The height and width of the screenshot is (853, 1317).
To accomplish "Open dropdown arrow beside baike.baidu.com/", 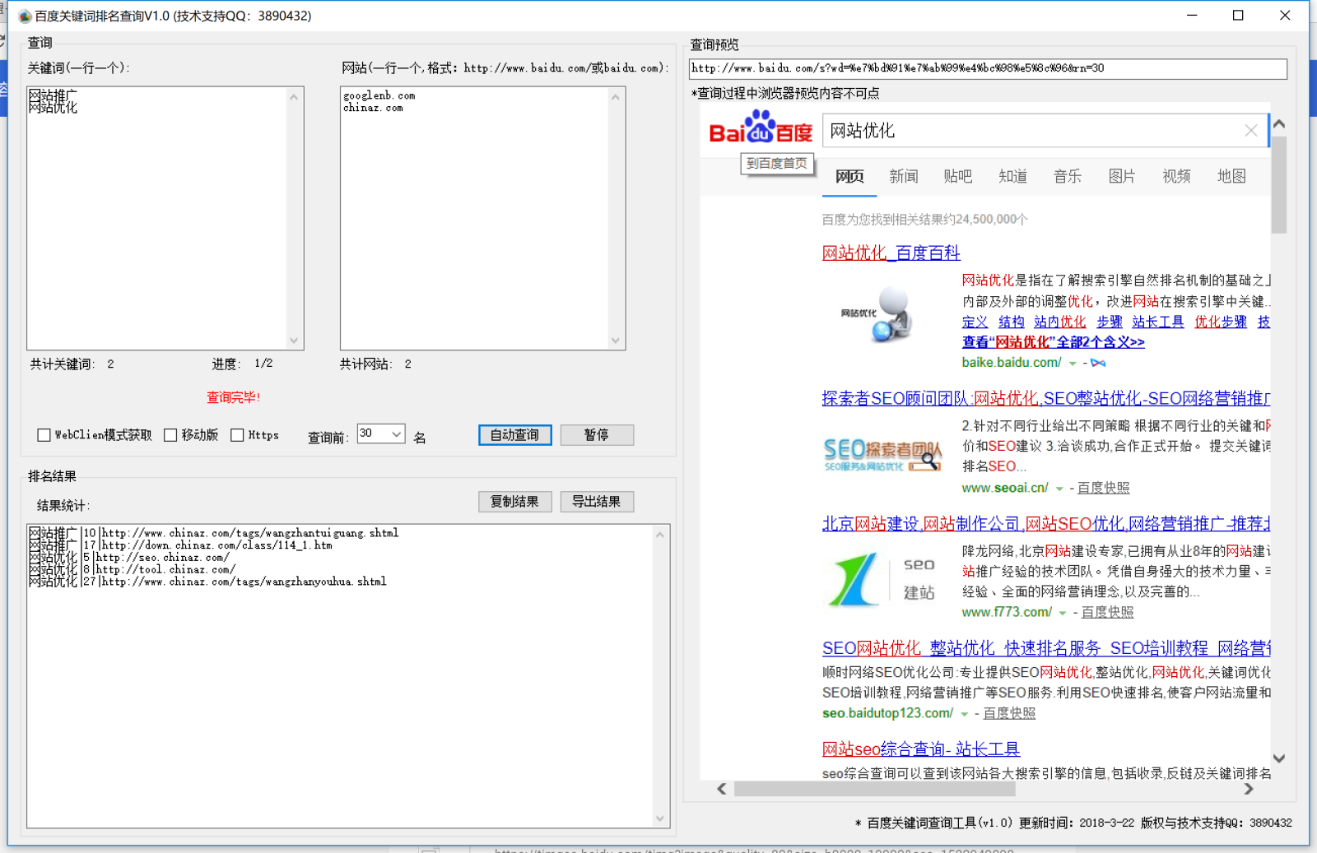I will point(1073,363).
